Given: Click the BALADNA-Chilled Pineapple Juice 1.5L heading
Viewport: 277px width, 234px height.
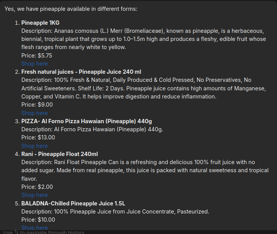Looking at the screenshot, I should (x=73, y=203).
